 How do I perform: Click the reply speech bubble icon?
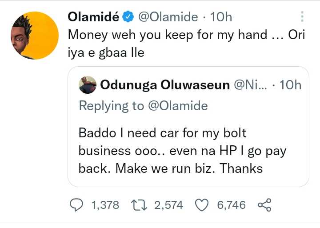click(x=78, y=204)
